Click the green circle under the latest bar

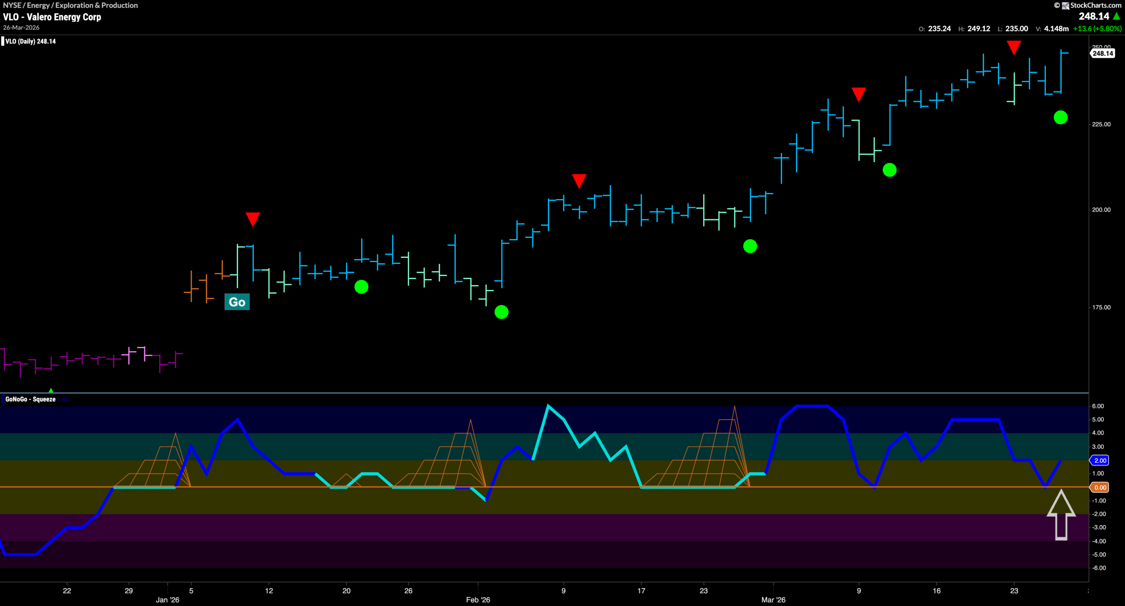pos(1060,118)
